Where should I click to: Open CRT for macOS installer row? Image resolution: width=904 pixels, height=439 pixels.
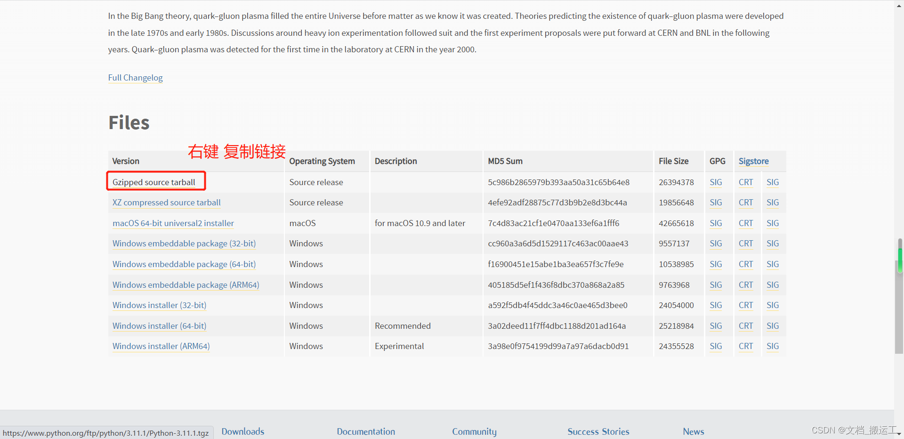[x=746, y=223]
